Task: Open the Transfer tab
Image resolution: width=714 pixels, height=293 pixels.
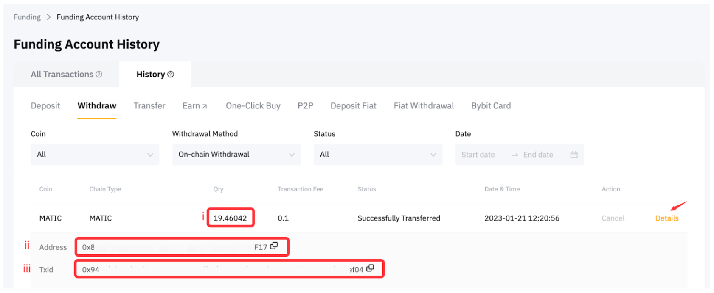Action: tap(149, 106)
